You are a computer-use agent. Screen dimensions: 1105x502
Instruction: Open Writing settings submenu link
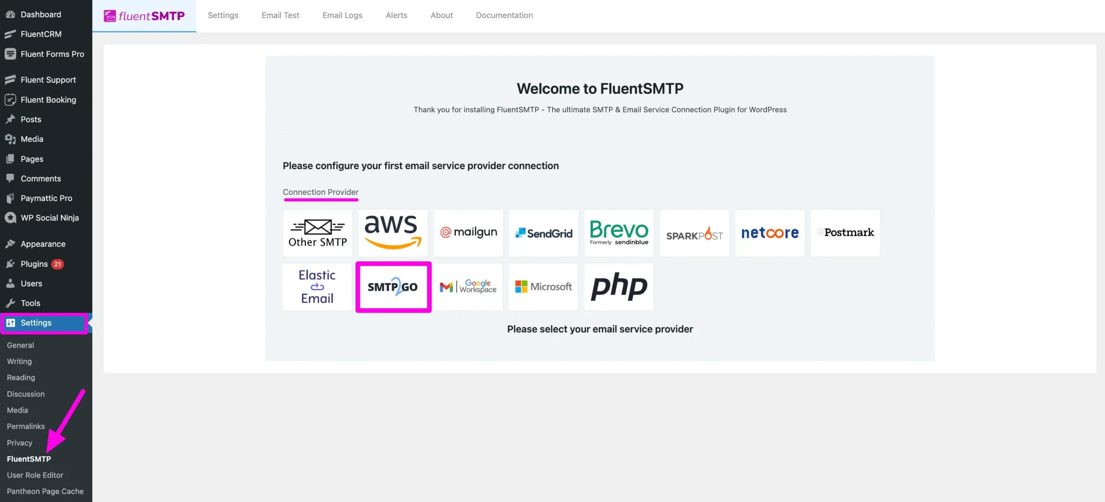19,361
